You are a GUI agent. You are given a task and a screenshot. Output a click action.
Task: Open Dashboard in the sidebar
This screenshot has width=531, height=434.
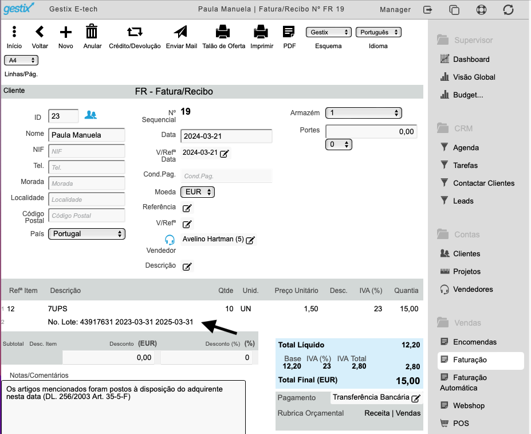(x=471, y=59)
